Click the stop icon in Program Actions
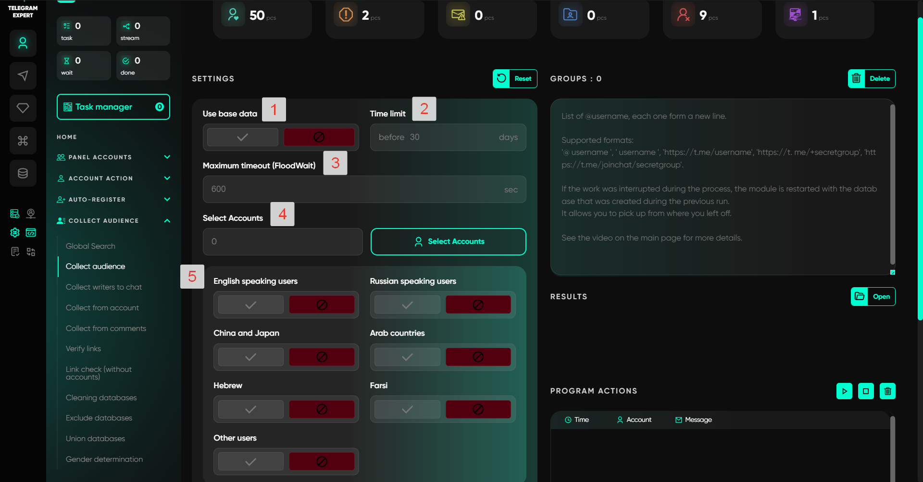The width and height of the screenshot is (923, 482). pos(866,391)
